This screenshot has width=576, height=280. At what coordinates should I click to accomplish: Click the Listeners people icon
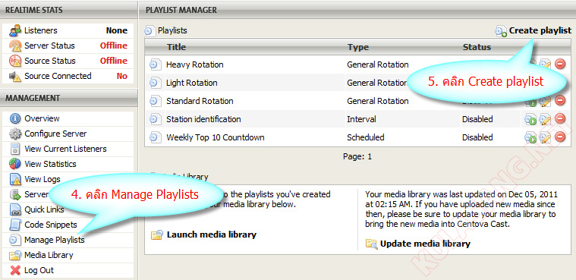click(15, 30)
